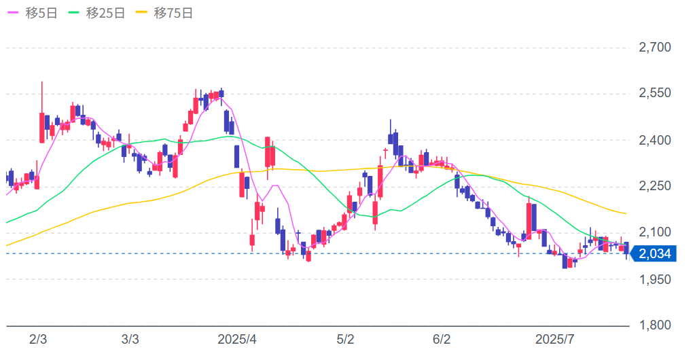Screen dimensions: 695x358
Task: Select the 6/2 date label
Action: pyautogui.click(x=442, y=339)
